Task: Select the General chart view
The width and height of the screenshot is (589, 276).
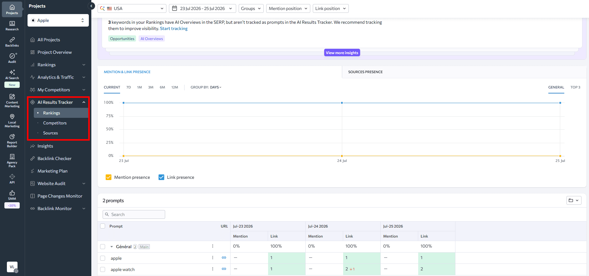Action: point(556,87)
